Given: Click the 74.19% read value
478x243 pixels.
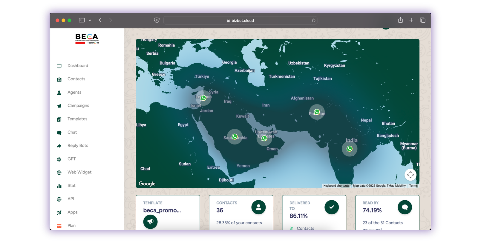Looking at the screenshot, I should click(x=372, y=210).
